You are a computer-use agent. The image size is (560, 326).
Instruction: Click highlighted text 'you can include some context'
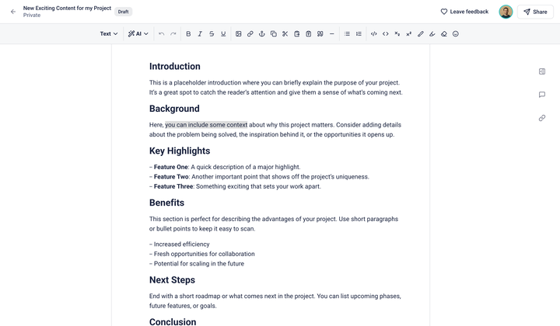tap(206, 125)
